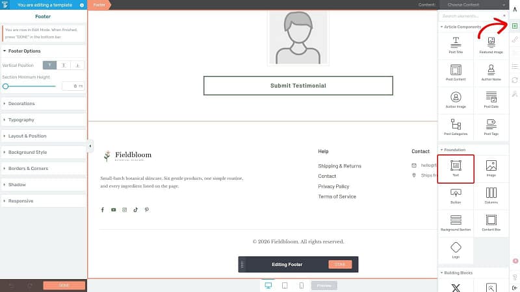Select the Button foundation element
Viewport: 520px width, 292px height.
click(456, 196)
